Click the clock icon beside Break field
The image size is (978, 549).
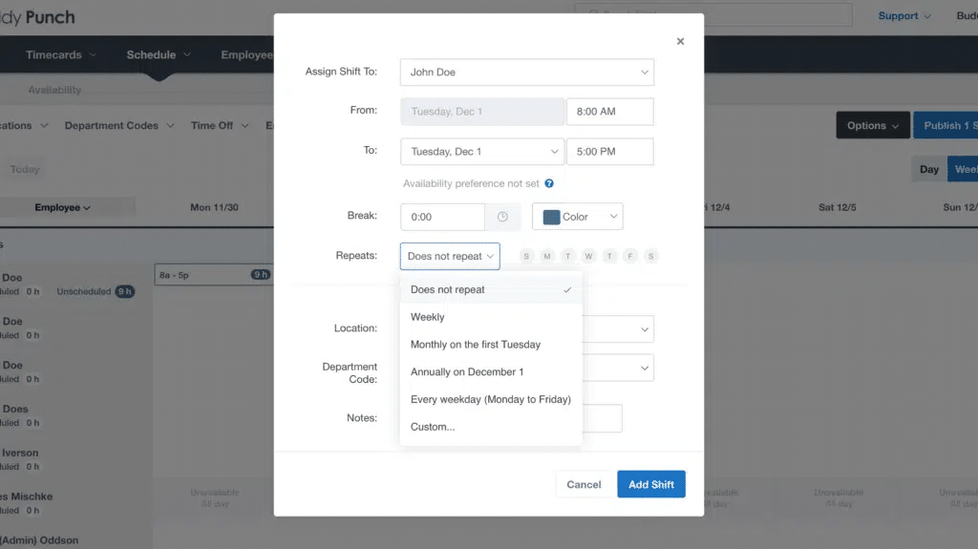tap(502, 217)
